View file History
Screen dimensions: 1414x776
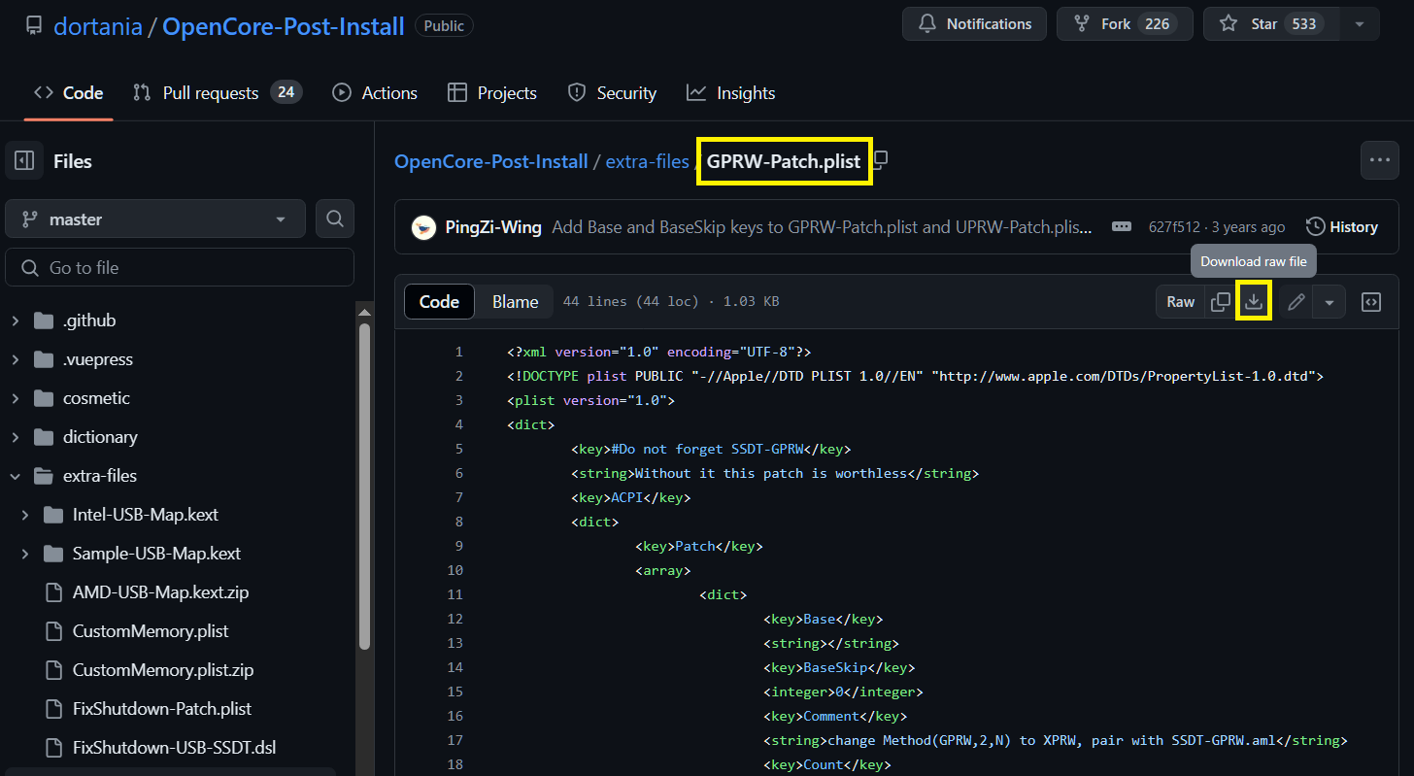1342,227
